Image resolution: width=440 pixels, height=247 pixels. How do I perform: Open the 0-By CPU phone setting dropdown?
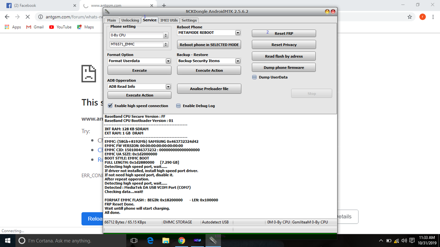139,35
